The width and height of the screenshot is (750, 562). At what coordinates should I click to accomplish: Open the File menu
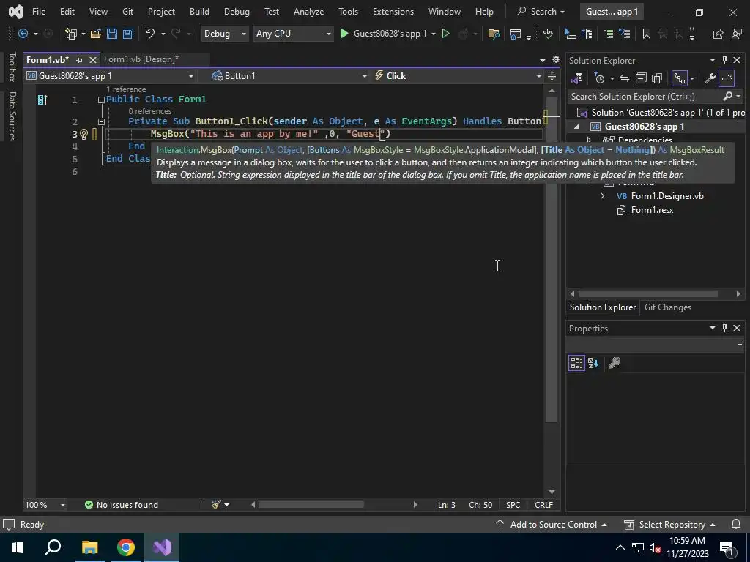tap(39, 12)
